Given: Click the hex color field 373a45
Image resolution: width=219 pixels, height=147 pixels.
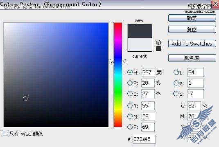Looking at the screenshot, I should 144,139.
